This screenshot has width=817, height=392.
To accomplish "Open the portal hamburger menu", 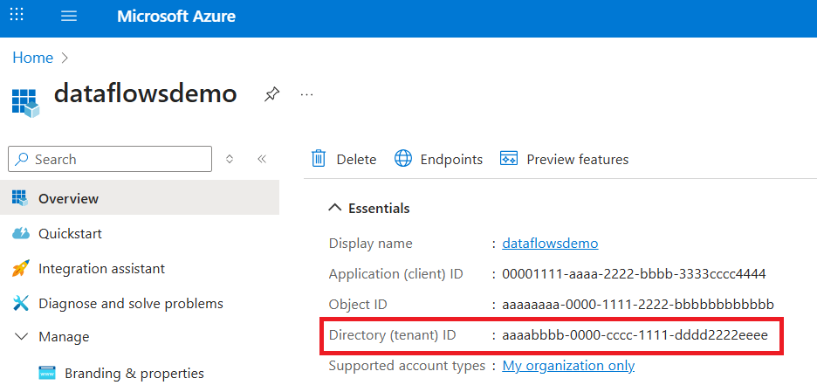I will (70, 17).
